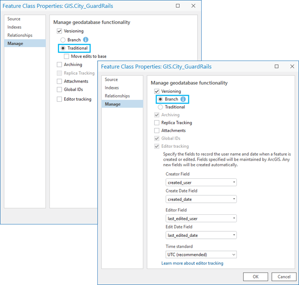Image resolution: width=299 pixels, height=285 pixels.
Task: Check Move edits to base option
Action: click(x=67, y=56)
